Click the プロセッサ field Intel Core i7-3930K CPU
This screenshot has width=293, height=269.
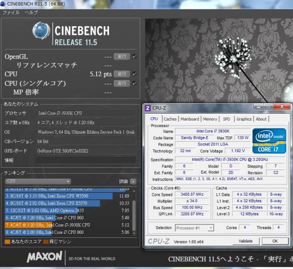pyautogui.click(x=86, y=113)
